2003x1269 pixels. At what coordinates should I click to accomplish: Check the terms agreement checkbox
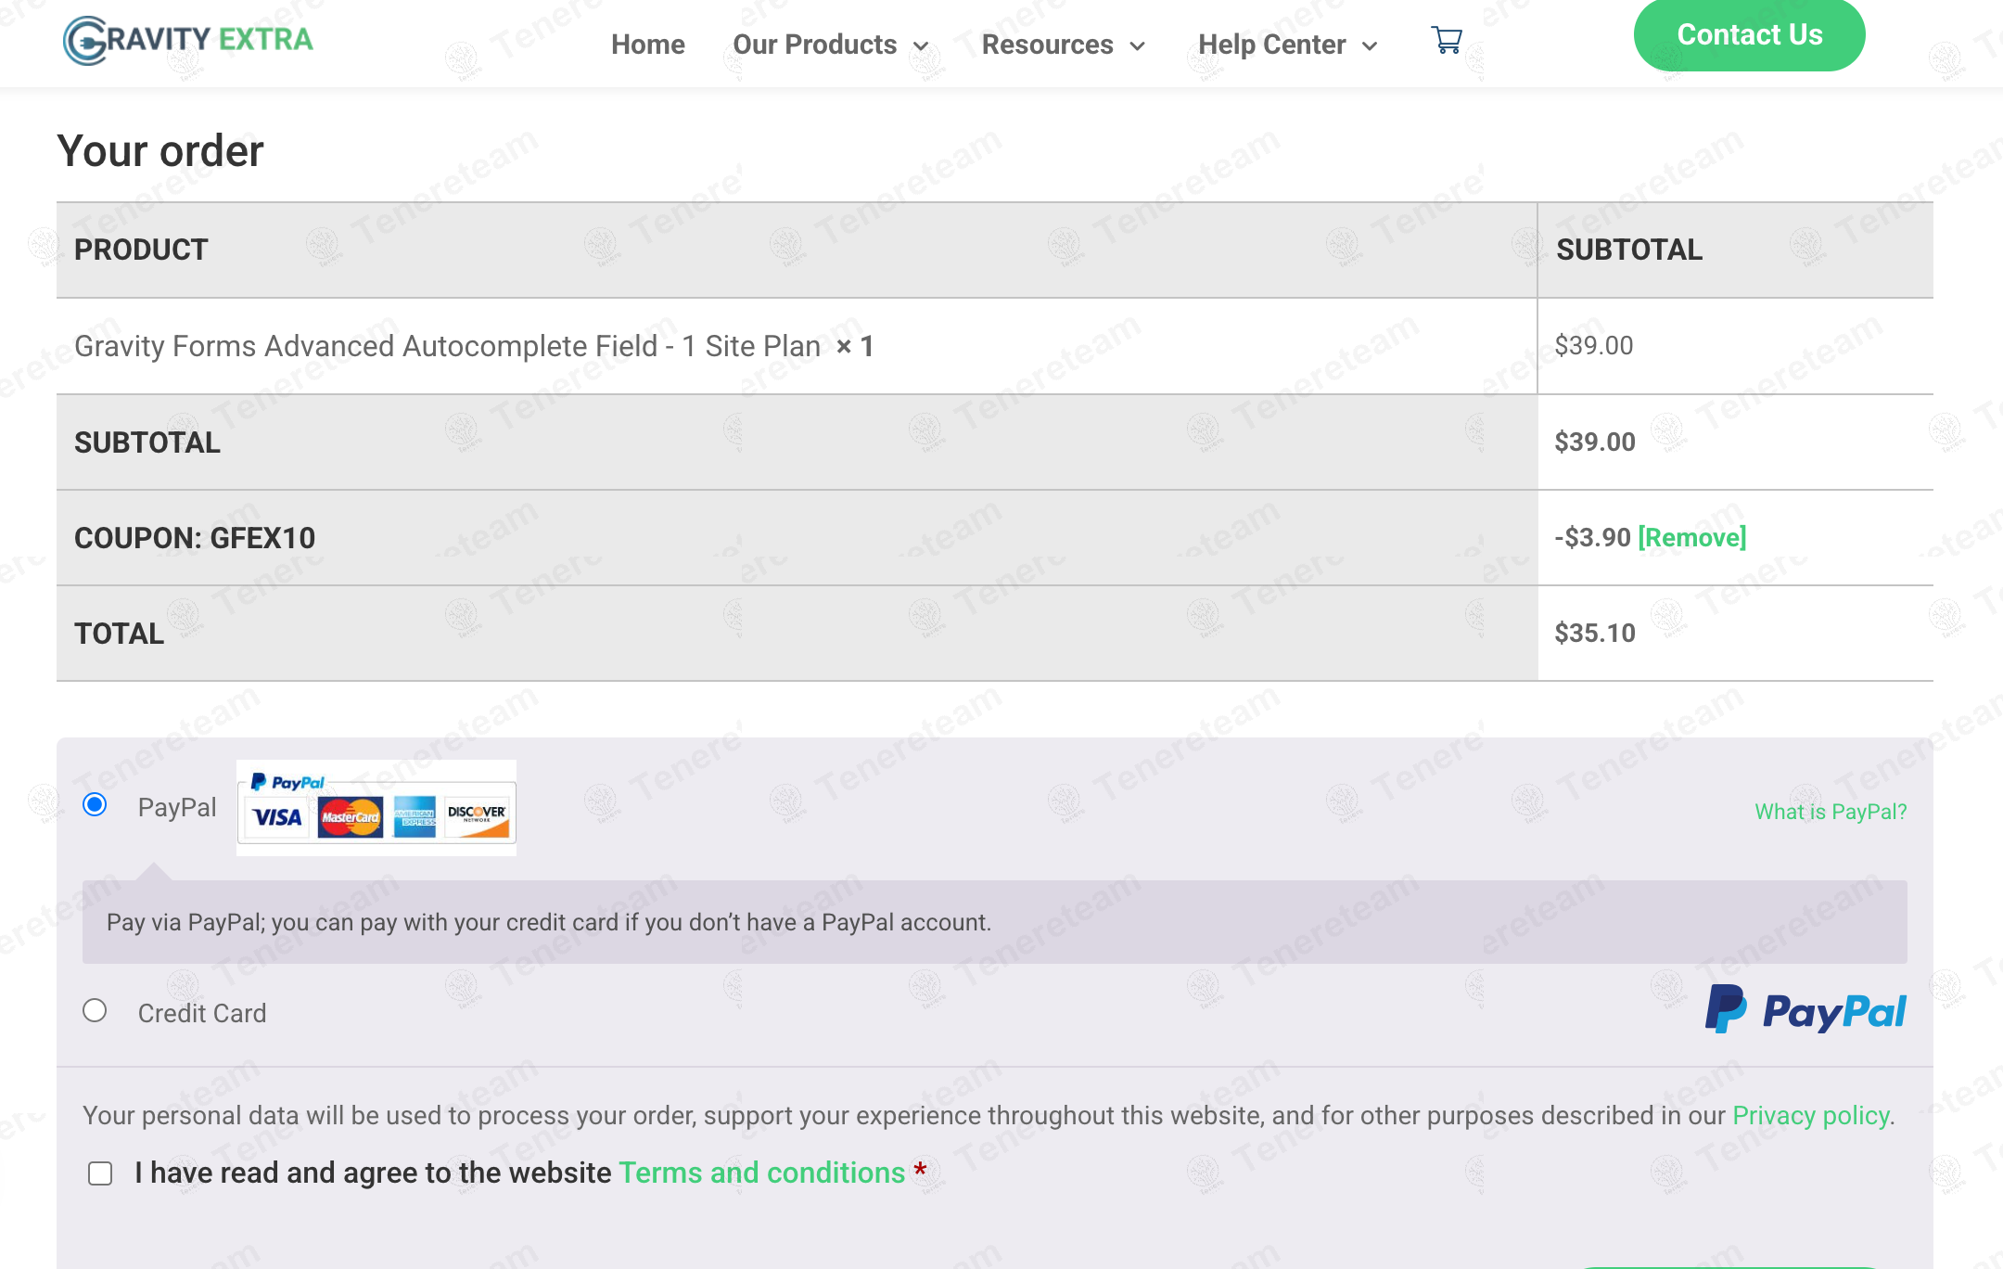point(100,1173)
